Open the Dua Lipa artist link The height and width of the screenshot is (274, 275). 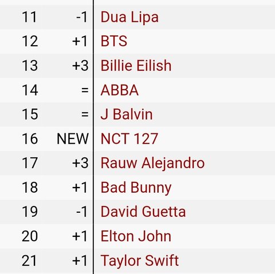129,17
